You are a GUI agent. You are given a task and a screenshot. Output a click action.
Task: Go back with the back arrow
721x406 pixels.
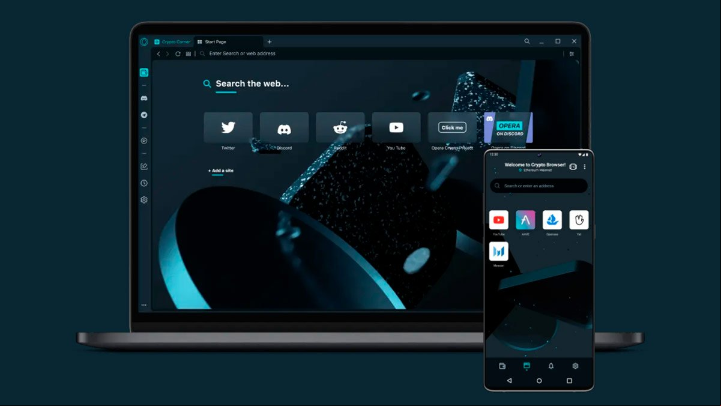[x=158, y=53]
